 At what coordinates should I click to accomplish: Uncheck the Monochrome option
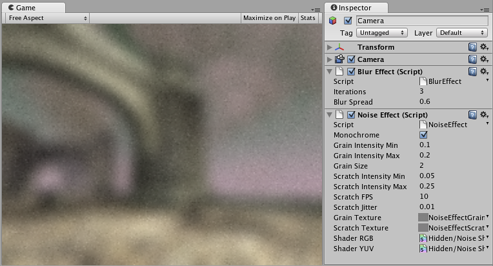click(x=423, y=135)
